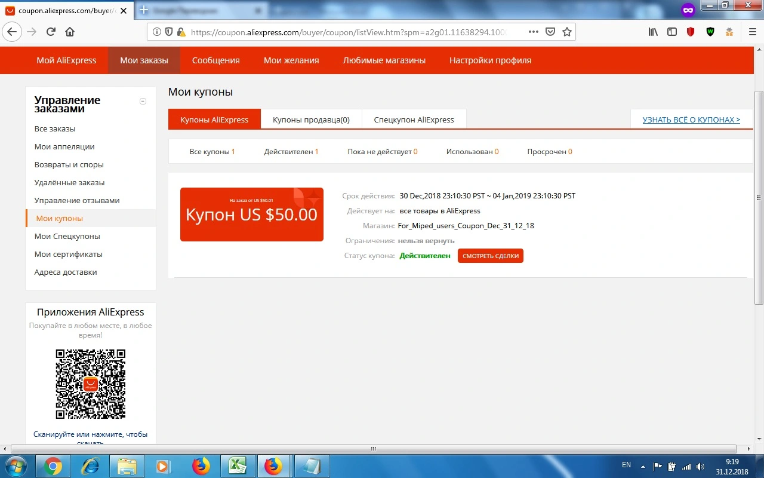Open Управление отзывами in the sidebar
Viewport: 764px width, 478px height.
(x=77, y=201)
